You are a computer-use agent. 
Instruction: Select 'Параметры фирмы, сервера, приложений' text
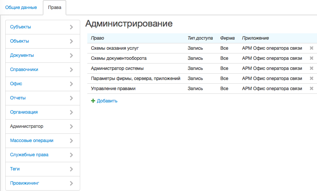[136, 78]
